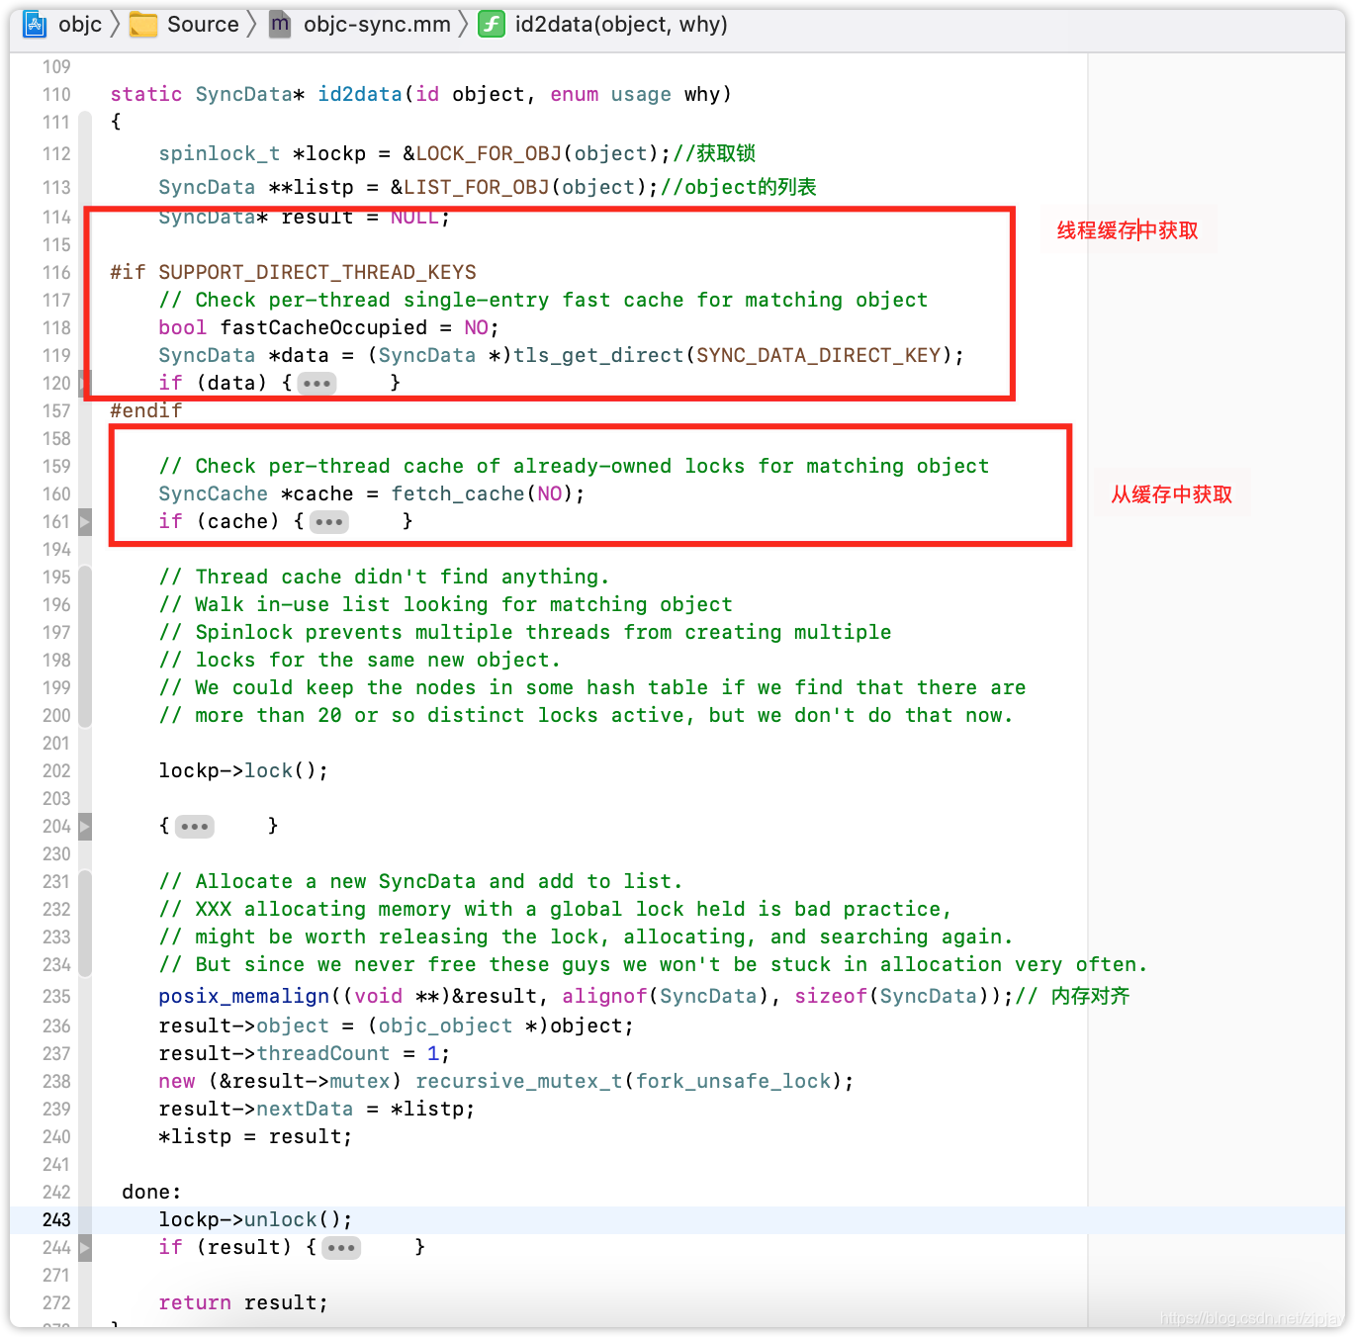This screenshot has height=1337, width=1355.
Task: Click fold arrow beside line 120
Action: coord(85,383)
